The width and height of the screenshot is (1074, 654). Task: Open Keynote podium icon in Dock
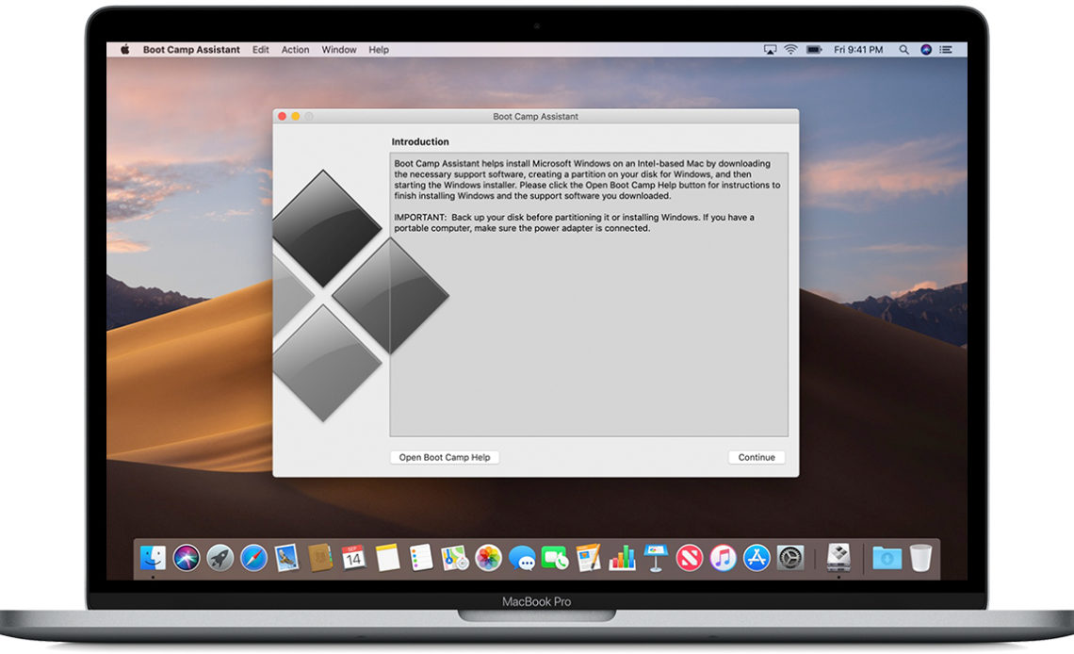click(656, 558)
